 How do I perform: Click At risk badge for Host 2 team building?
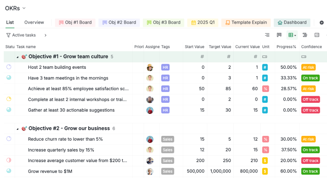point(308,68)
